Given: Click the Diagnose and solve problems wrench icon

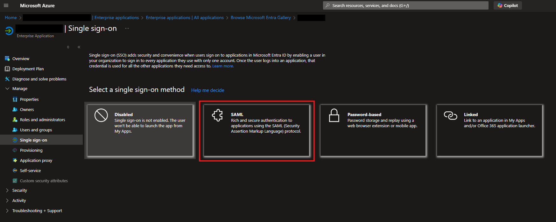Looking at the screenshot, I should (7, 79).
